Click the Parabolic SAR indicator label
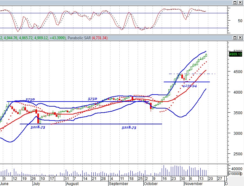The width and height of the screenshot is (244, 186). 79,38
